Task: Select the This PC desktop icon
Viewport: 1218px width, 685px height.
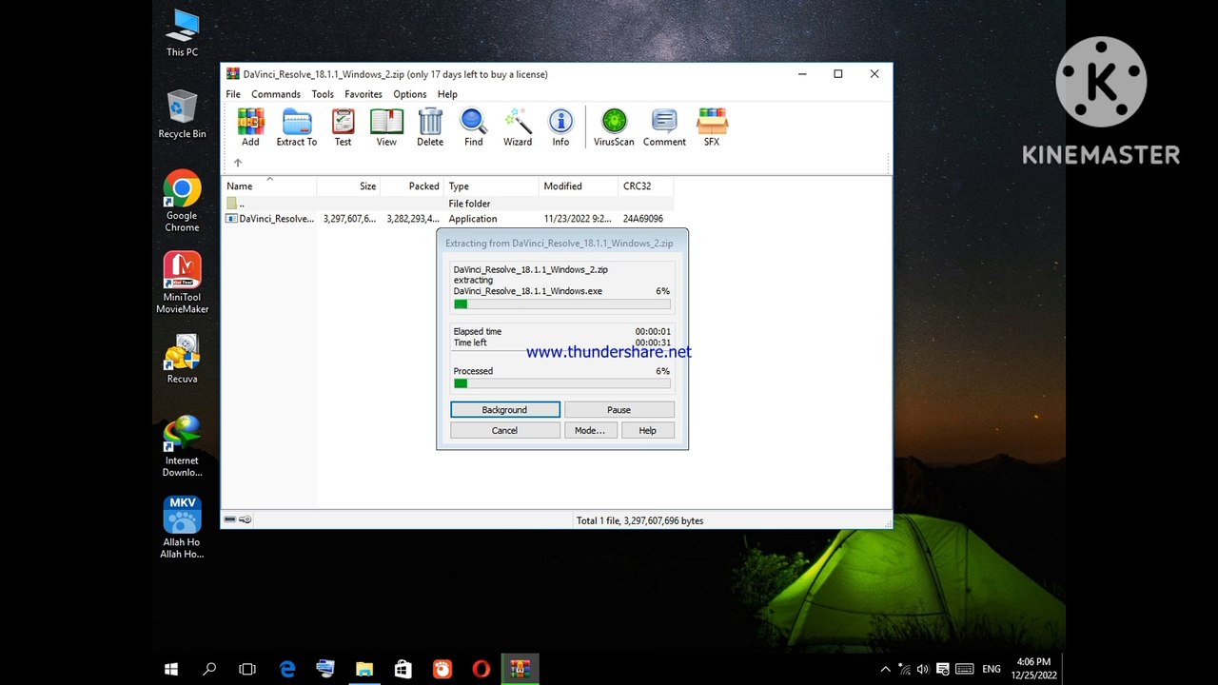Action: tap(182, 33)
